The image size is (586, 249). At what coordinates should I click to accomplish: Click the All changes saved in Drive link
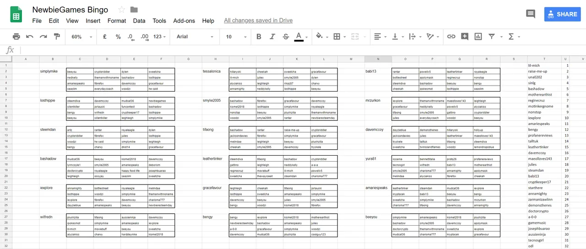point(258,21)
